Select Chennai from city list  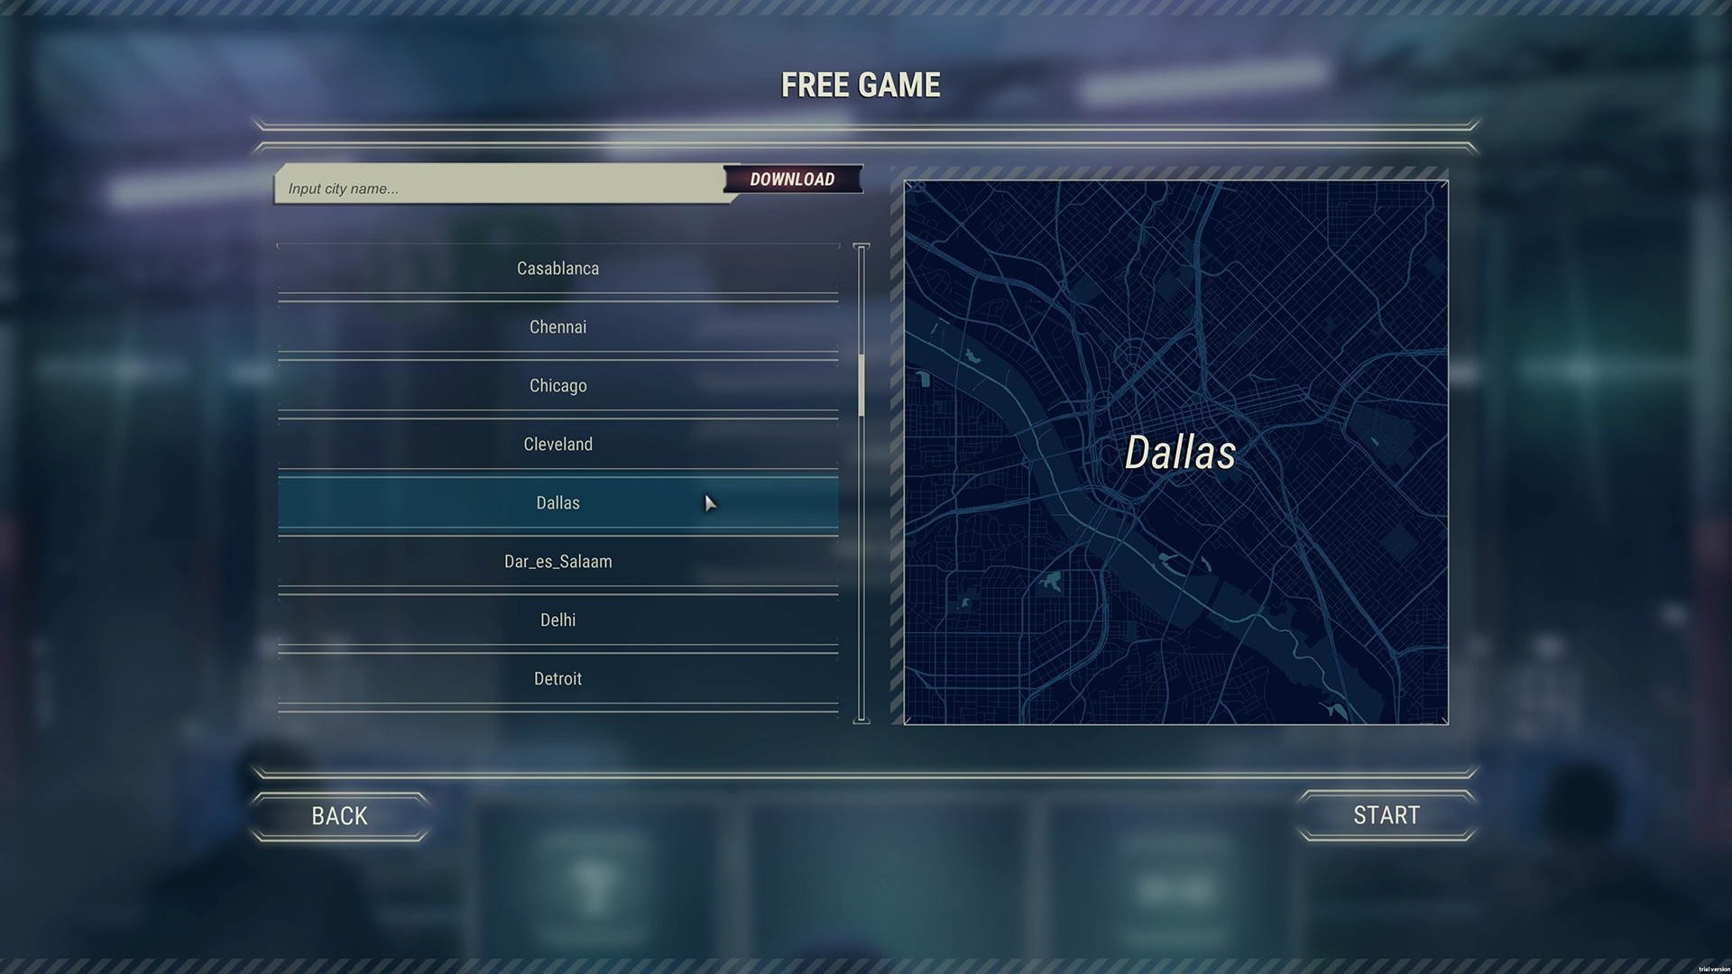click(557, 326)
